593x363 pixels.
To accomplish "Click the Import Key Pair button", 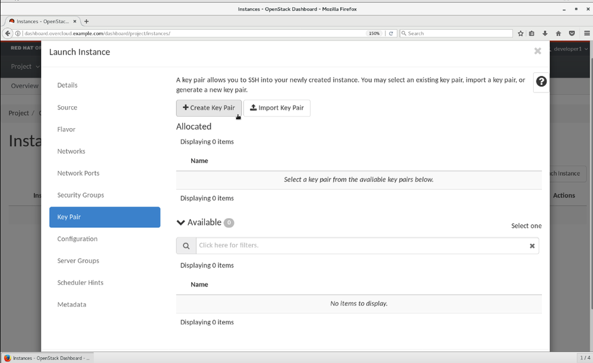I will [x=277, y=108].
